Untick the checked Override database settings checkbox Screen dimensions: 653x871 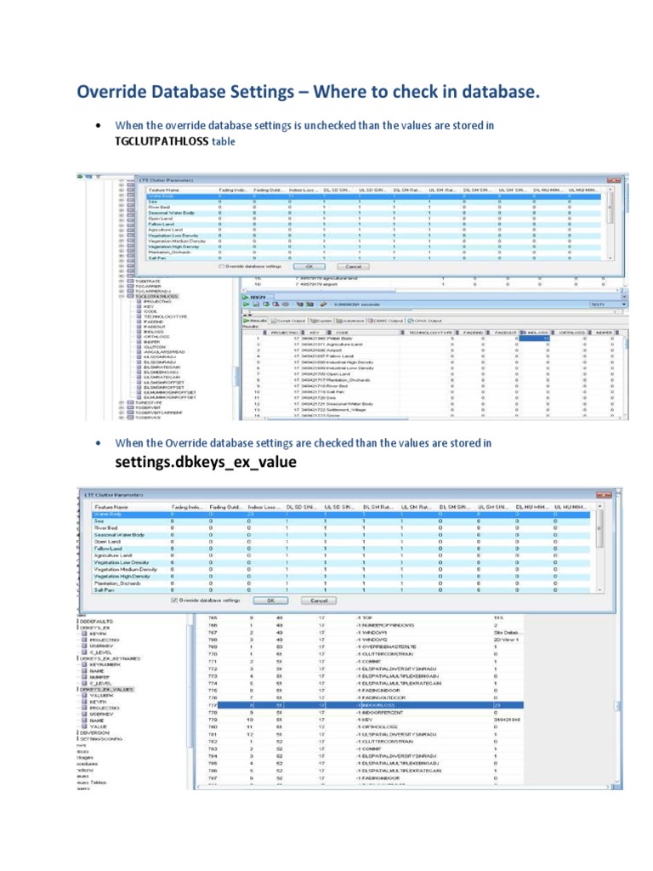click(x=174, y=601)
